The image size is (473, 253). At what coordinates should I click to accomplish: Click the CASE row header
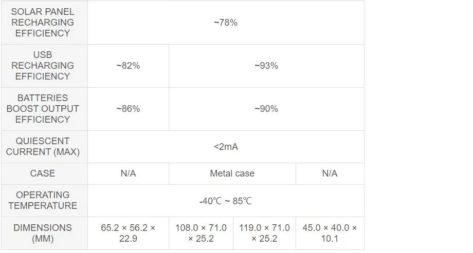coord(43,173)
